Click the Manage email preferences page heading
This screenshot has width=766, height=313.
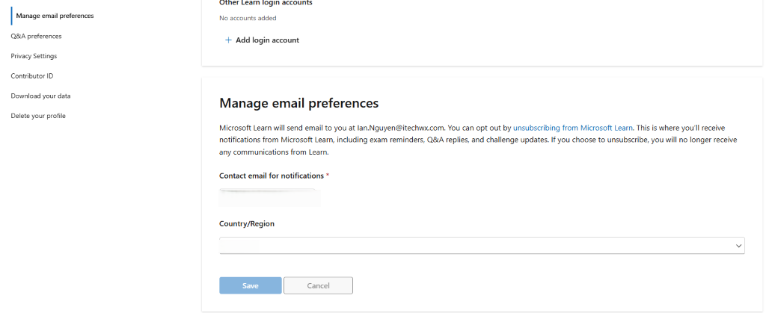[299, 103]
